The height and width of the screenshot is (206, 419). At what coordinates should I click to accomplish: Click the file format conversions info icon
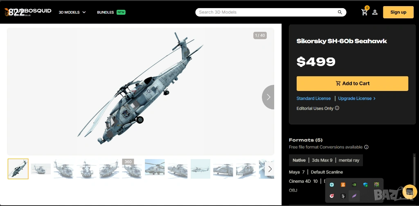pyautogui.click(x=366, y=147)
